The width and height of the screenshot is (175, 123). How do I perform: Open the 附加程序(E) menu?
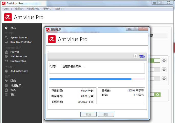click(x=33, y=9)
